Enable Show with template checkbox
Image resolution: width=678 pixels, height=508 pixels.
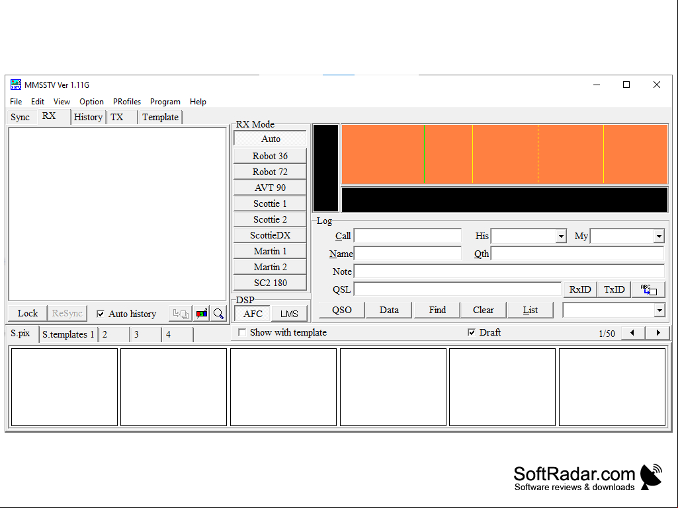coord(242,333)
